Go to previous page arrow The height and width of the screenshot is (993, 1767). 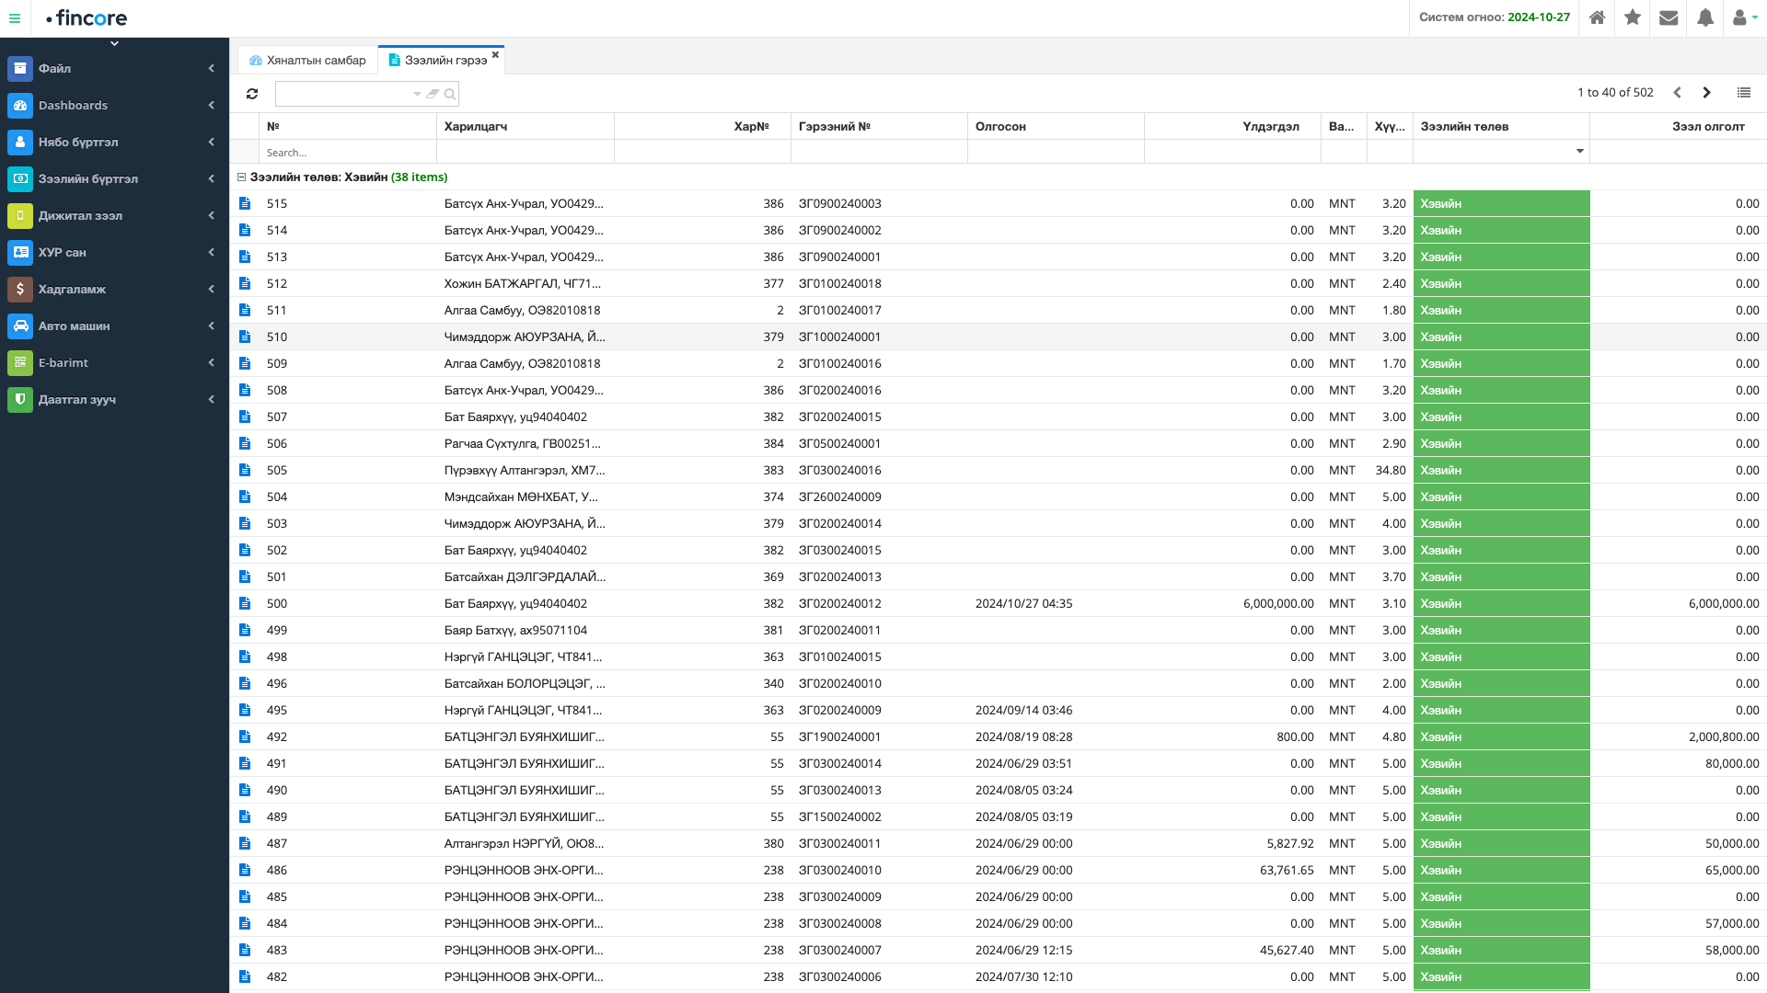1677,92
